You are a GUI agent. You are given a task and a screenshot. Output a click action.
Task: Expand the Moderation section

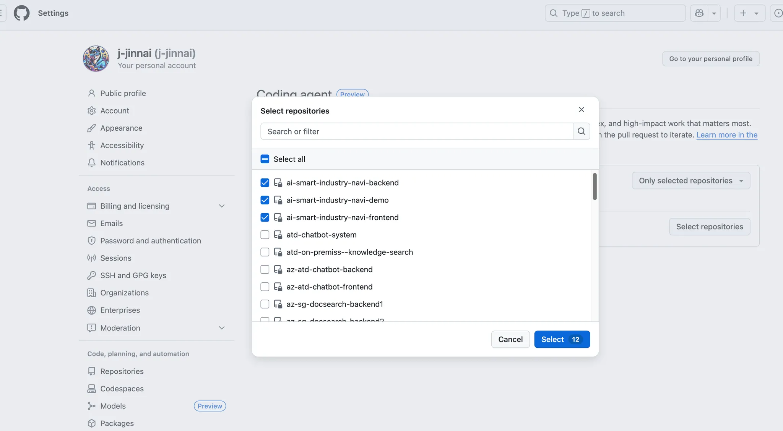(222, 327)
